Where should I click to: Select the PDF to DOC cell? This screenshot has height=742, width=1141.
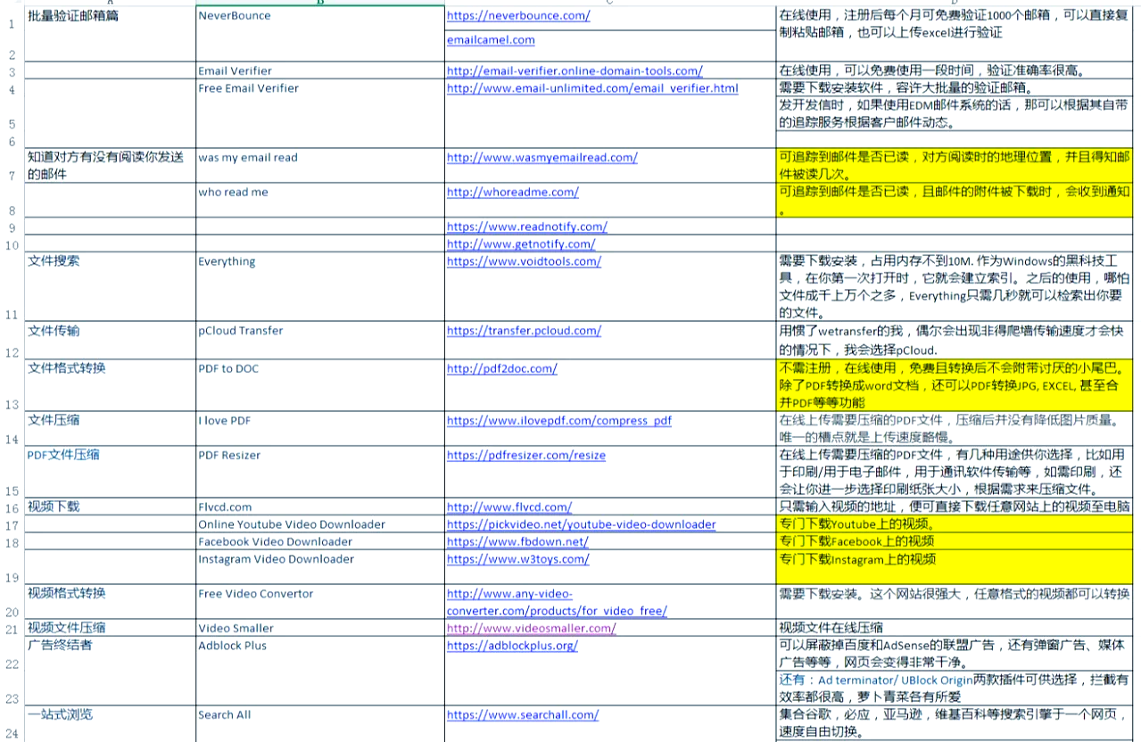320,386
